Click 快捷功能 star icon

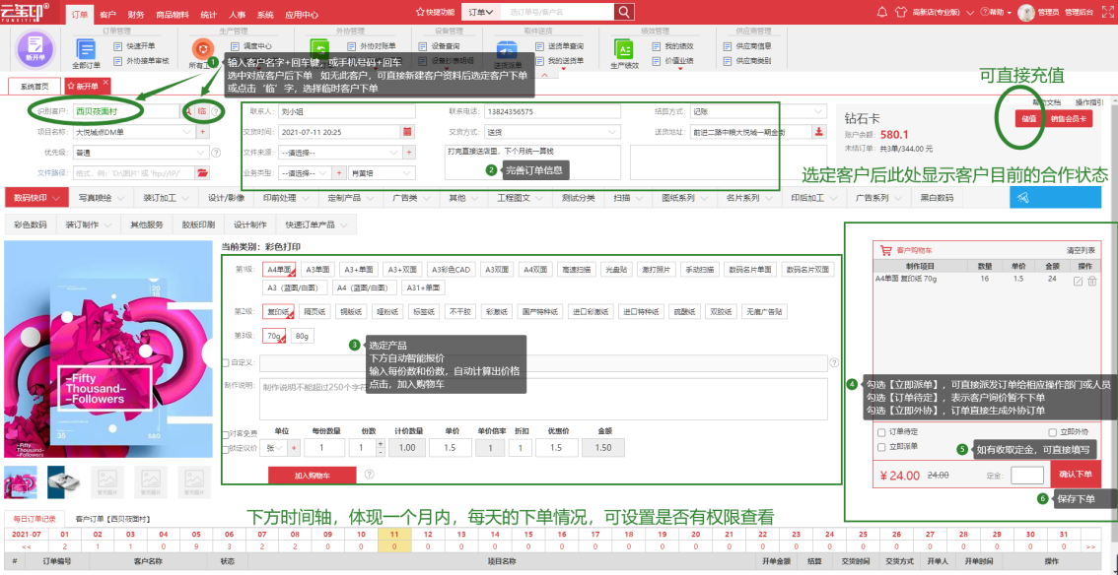421,12
